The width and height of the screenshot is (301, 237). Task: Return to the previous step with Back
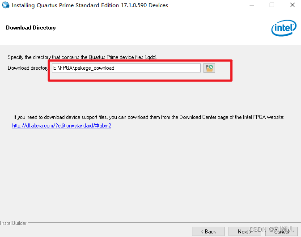[x=208, y=232]
